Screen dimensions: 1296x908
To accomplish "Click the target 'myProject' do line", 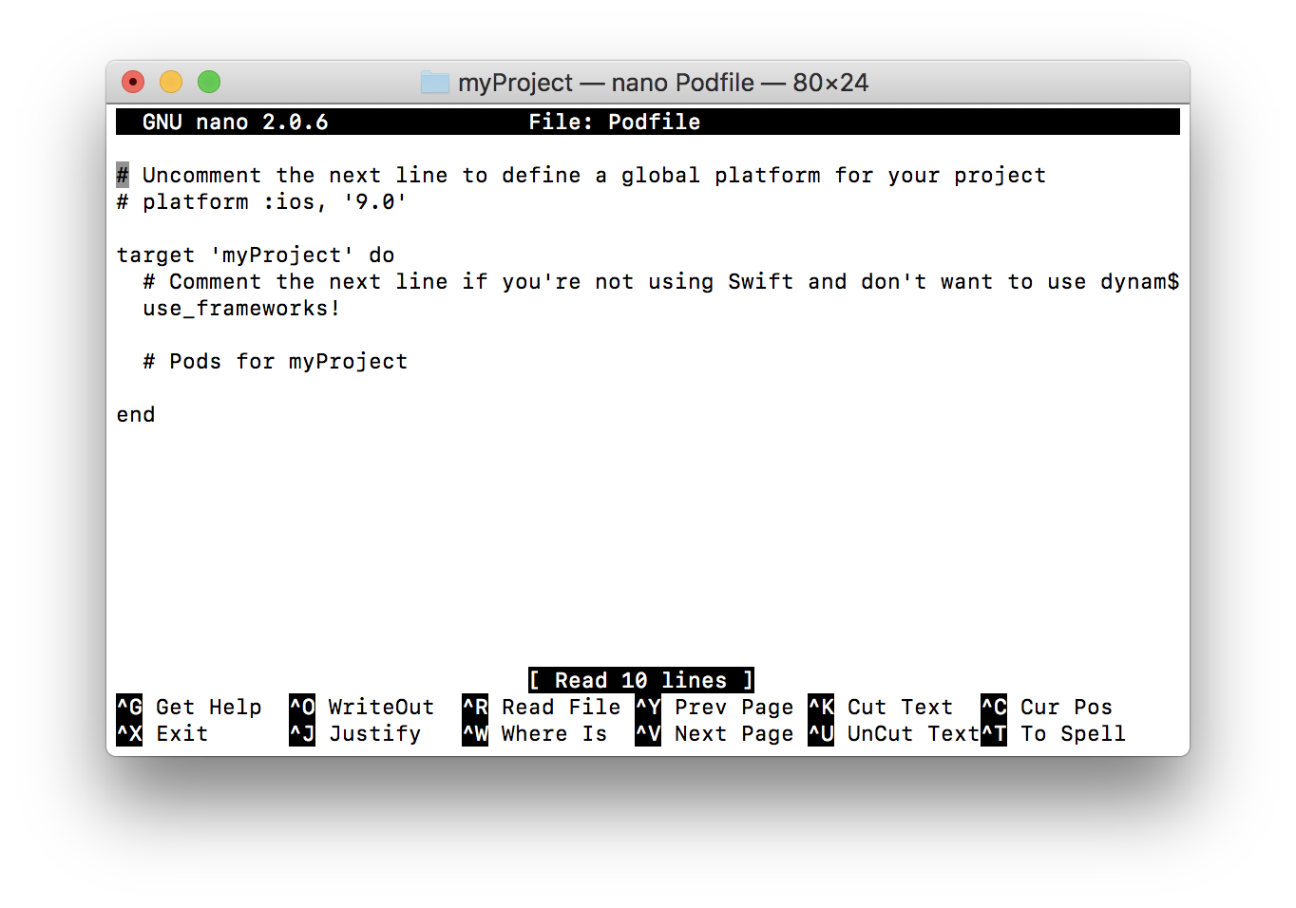I will click(x=256, y=255).
